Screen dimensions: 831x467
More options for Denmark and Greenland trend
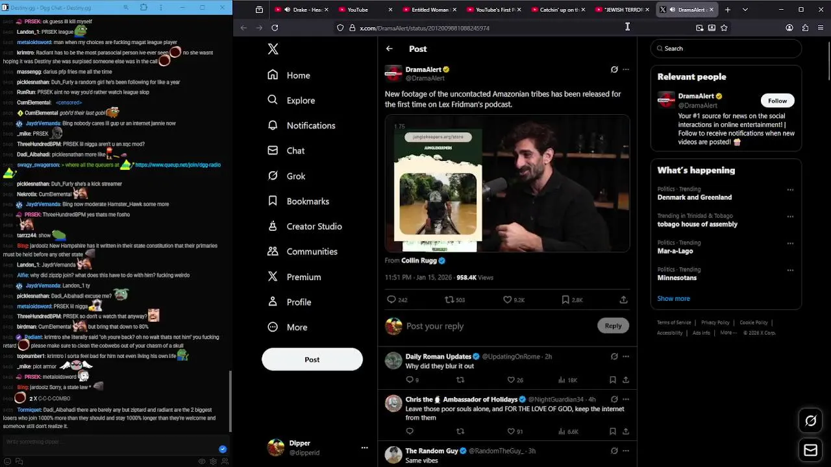point(790,190)
